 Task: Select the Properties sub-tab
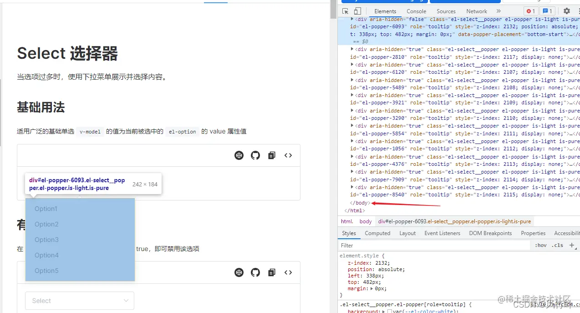[x=533, y=233]
